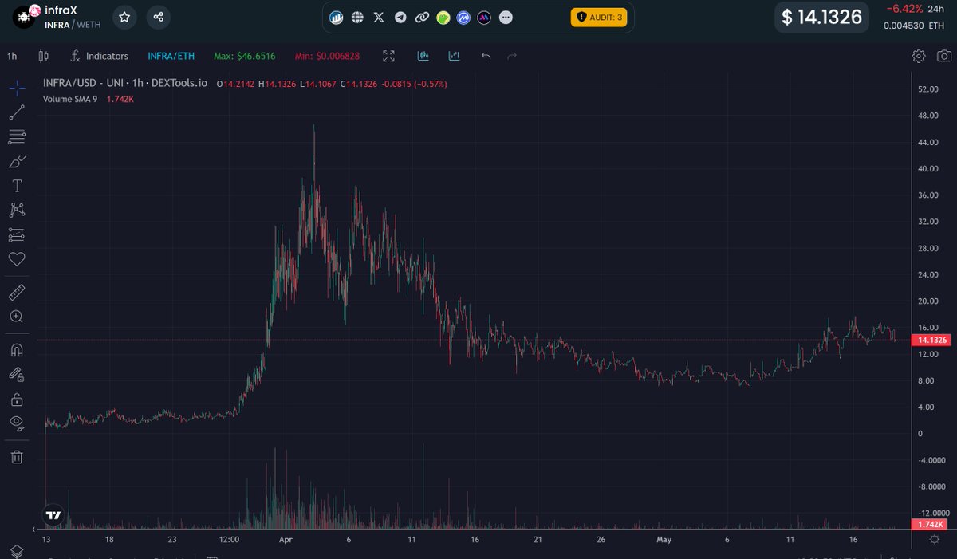Click the INFRA/USD chart title legend
957x559 pixels.
[125, 83]
